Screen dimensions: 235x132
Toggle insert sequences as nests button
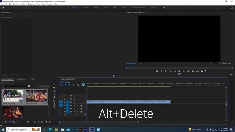click(x=61, y=85)
